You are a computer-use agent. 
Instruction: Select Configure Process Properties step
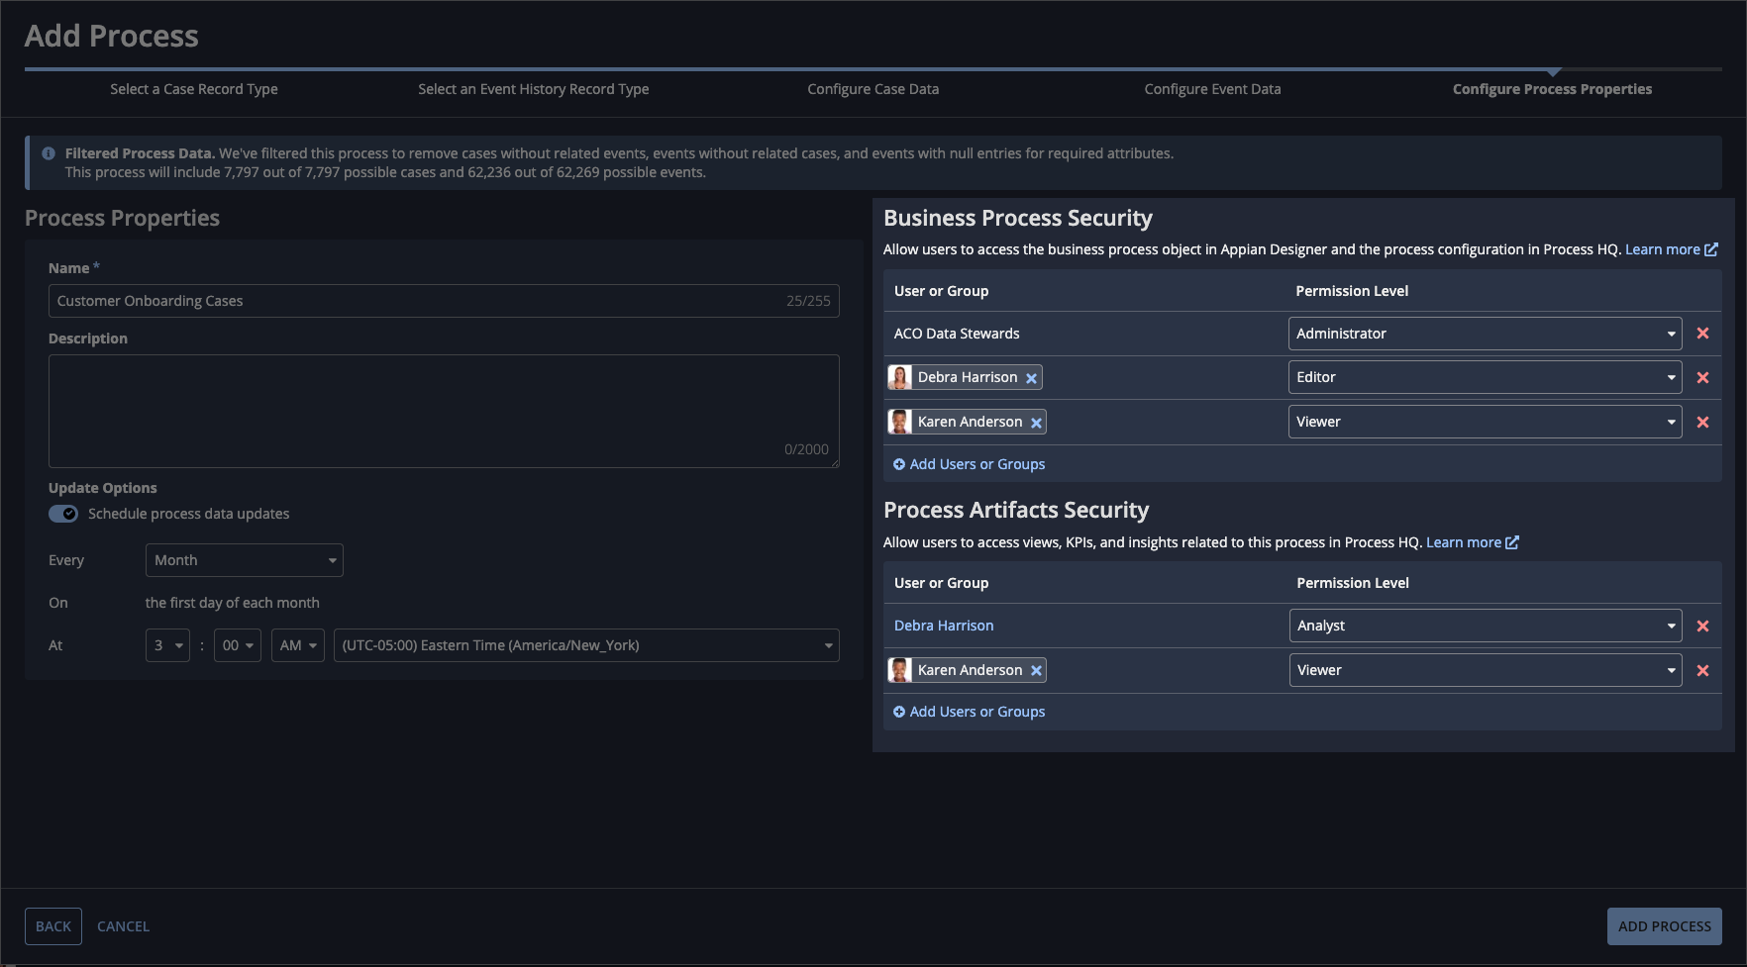[x=1553, y=89]
